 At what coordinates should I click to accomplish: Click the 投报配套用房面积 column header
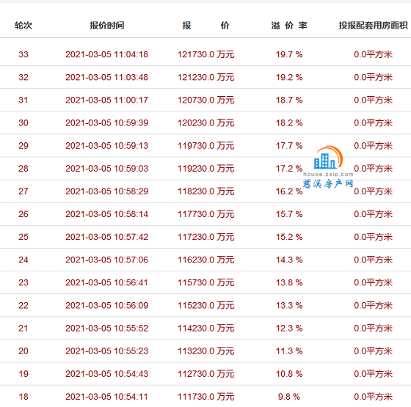pyautogui.click(x=373, y=26)
